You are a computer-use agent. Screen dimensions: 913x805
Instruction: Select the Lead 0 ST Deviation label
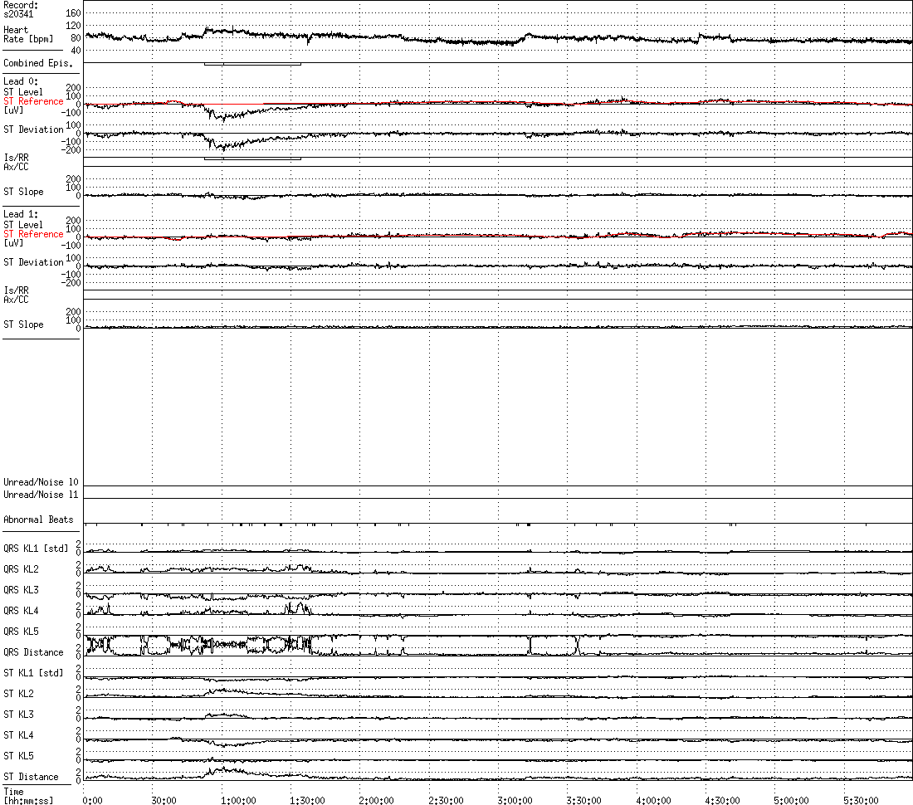click(x=33, y=129)
